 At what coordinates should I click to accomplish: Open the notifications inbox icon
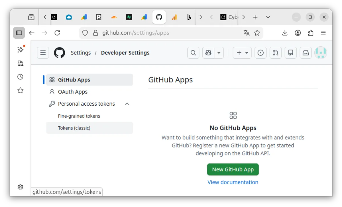click(x=306, y=53)
